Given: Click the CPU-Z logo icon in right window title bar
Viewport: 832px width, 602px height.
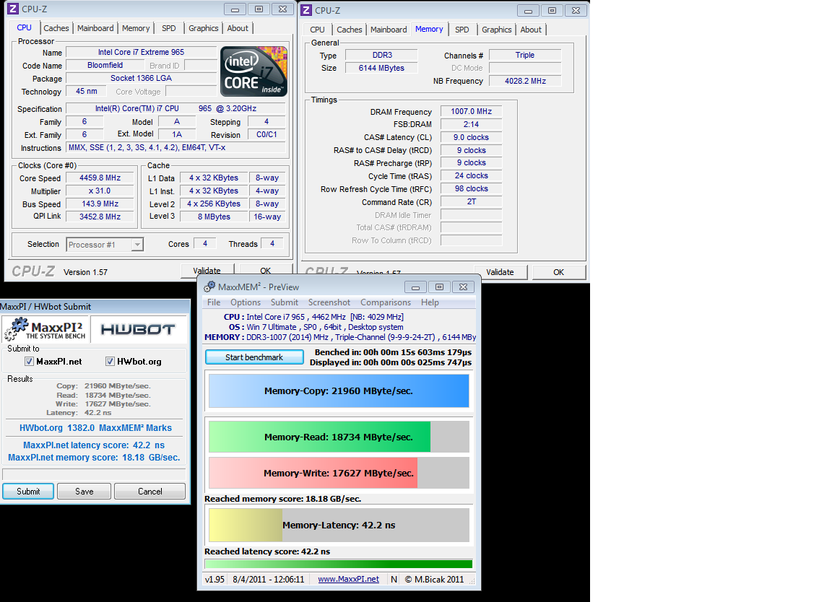Looking at the screenshot, I should [x=306, y=10].
